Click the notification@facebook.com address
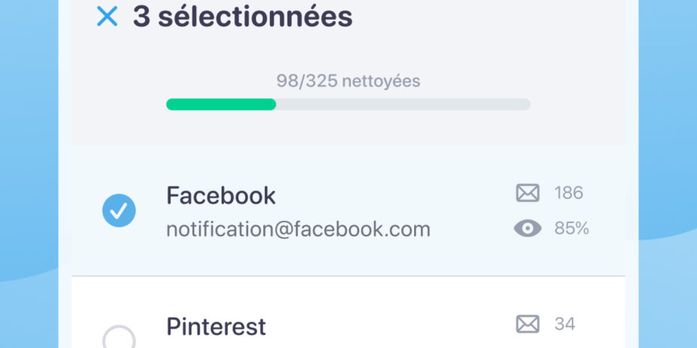This screenshot has width=697, height=348. click(x=298, y=230)
